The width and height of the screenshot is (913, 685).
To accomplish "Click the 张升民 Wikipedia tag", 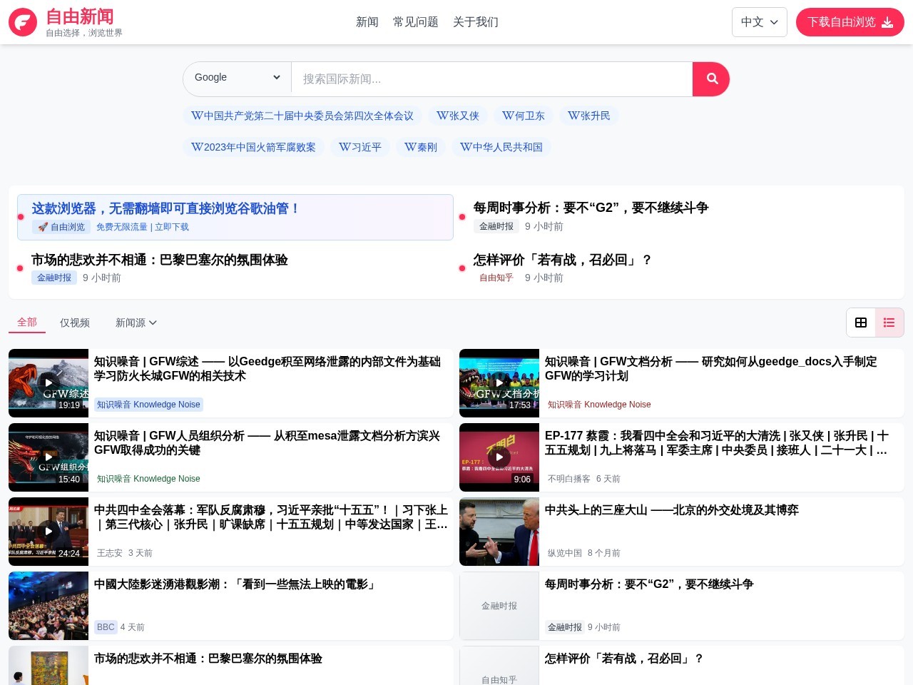I will [x=589, y=116].
